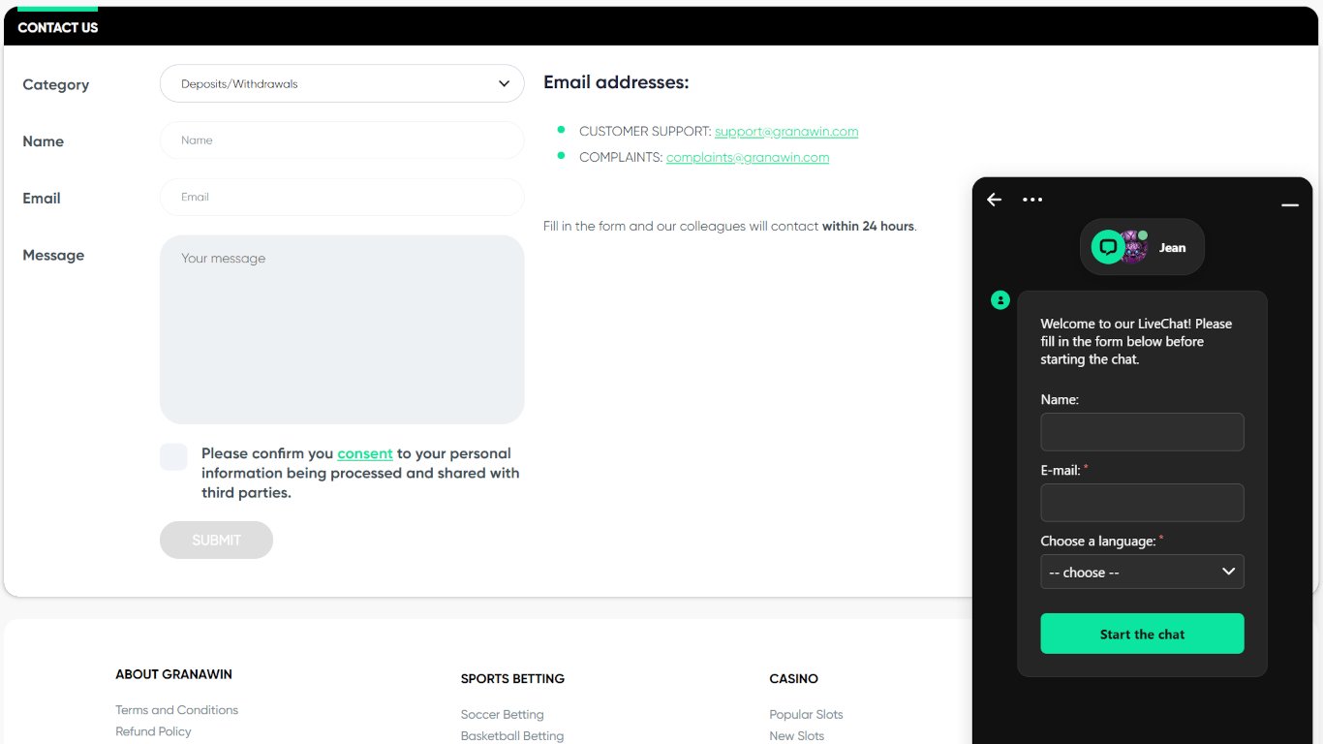Open the complaints@granawin.com email link

pos(748,158)
